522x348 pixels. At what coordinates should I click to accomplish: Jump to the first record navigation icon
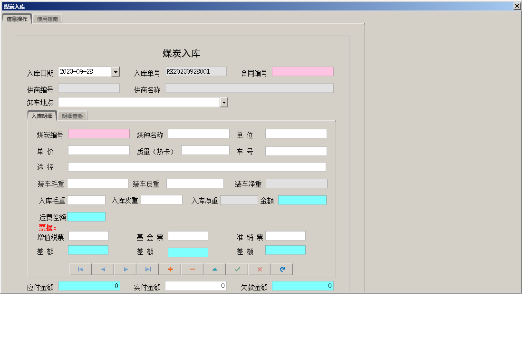point(80,269)
